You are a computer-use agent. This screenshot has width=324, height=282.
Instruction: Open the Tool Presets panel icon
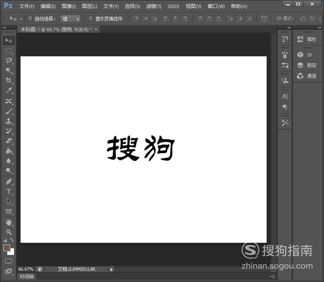(x=285, y=122)
